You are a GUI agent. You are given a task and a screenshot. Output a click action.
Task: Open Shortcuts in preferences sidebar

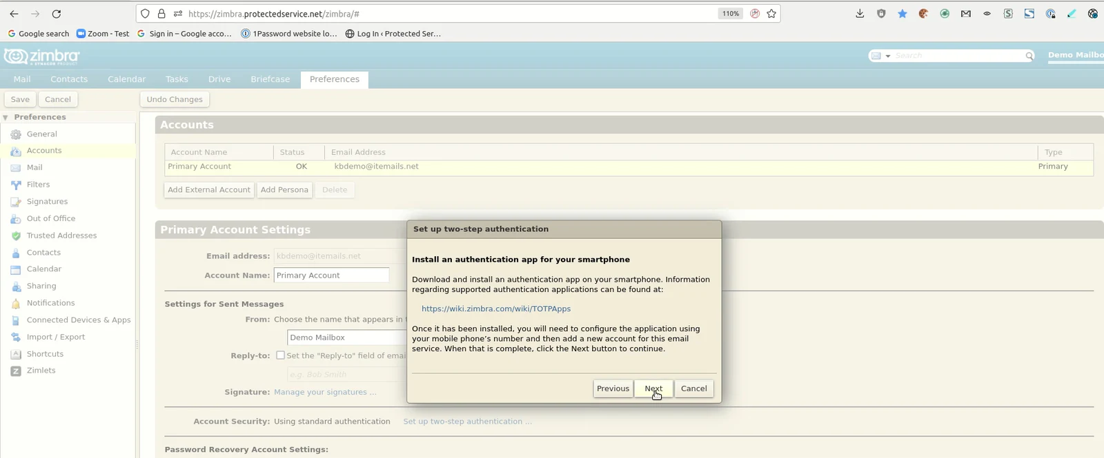point(45,354)
